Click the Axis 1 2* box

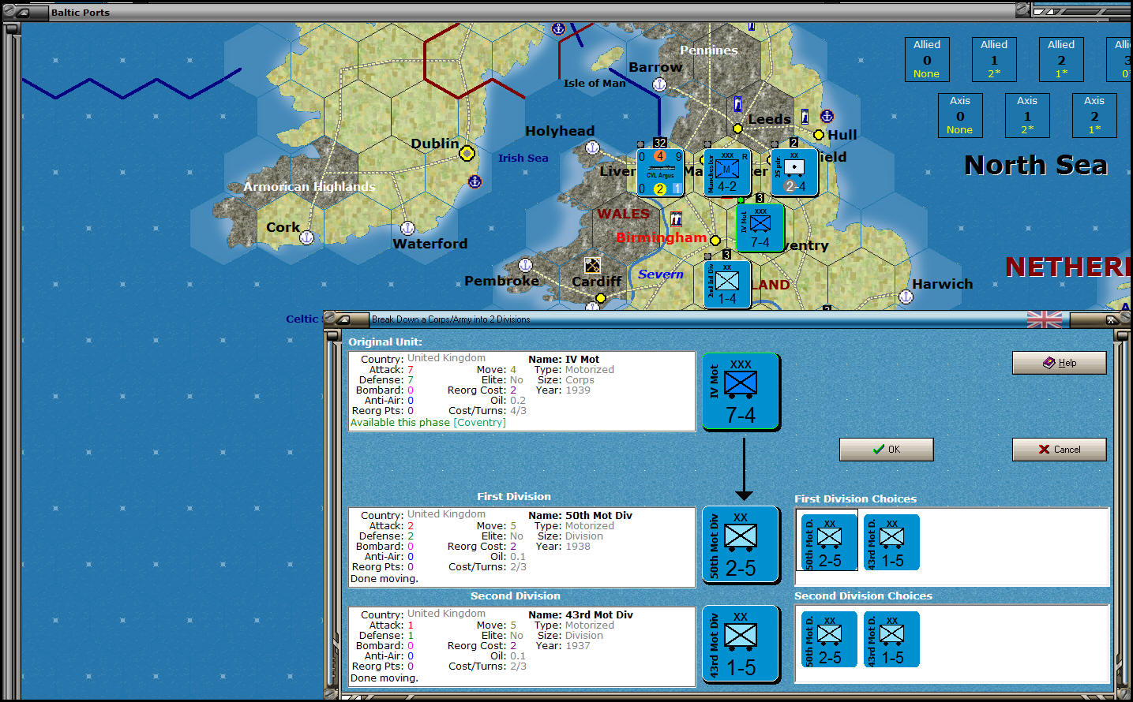tap(1027, 115)
